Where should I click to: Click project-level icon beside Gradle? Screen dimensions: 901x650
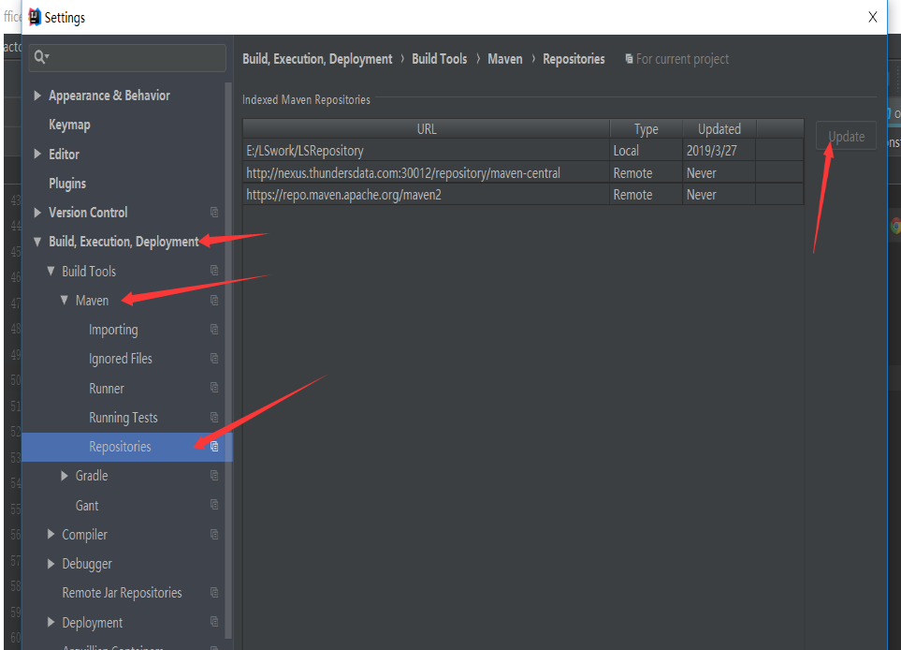tap(214, 475)
